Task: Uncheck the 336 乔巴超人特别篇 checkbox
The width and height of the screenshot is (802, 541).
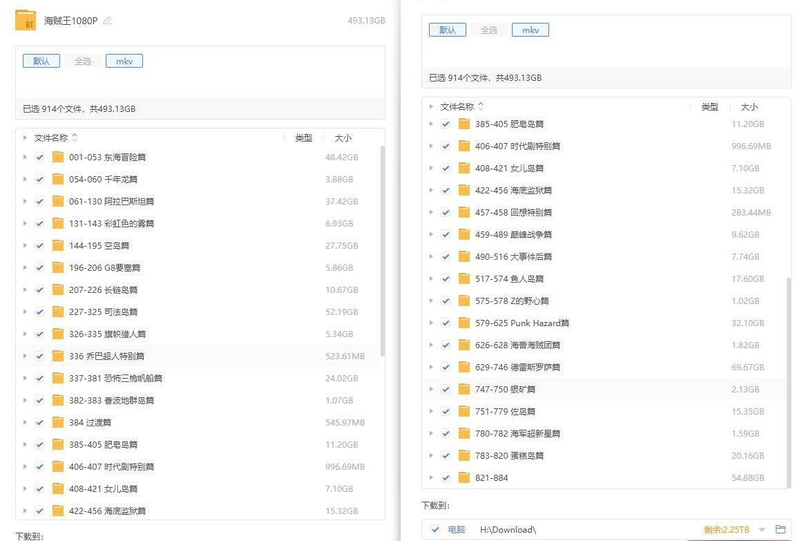Action: [39, 356]
